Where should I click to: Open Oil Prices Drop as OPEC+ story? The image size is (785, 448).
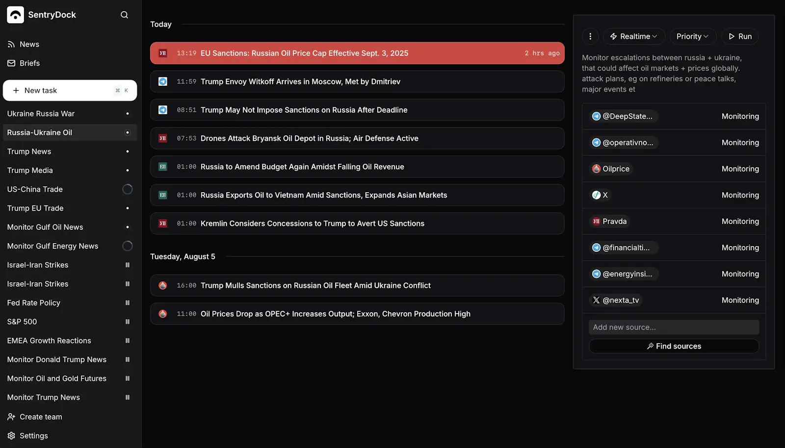tap(357, 314)
